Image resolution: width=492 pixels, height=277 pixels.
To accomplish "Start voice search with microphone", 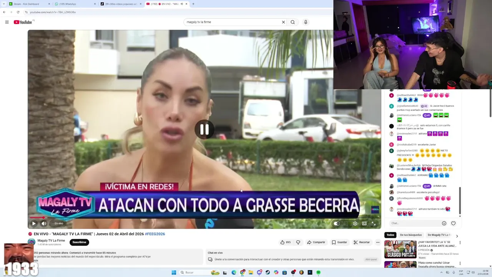I will coord(306,22).
